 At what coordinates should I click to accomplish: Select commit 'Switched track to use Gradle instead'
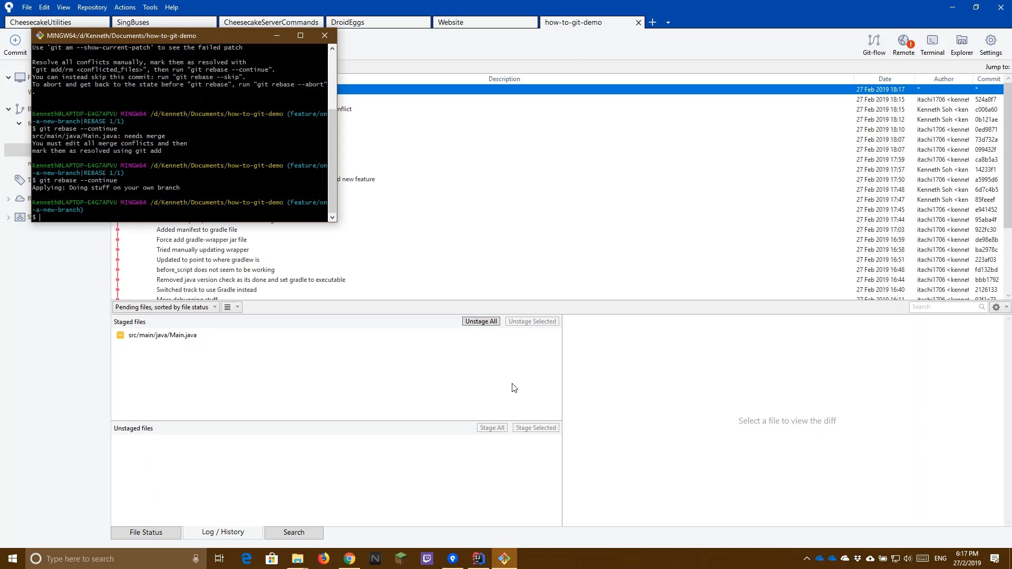coord(207,290)
